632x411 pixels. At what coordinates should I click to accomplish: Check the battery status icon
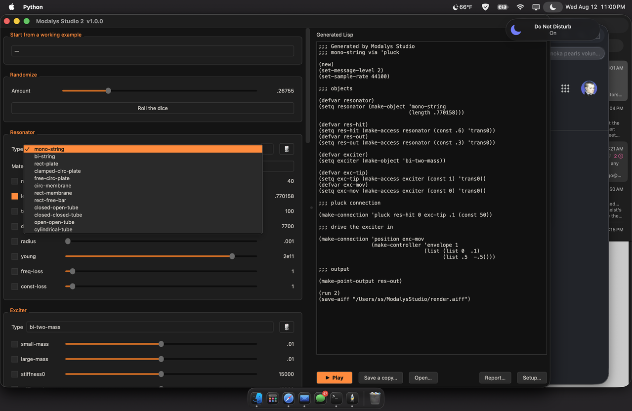point(503,7)
